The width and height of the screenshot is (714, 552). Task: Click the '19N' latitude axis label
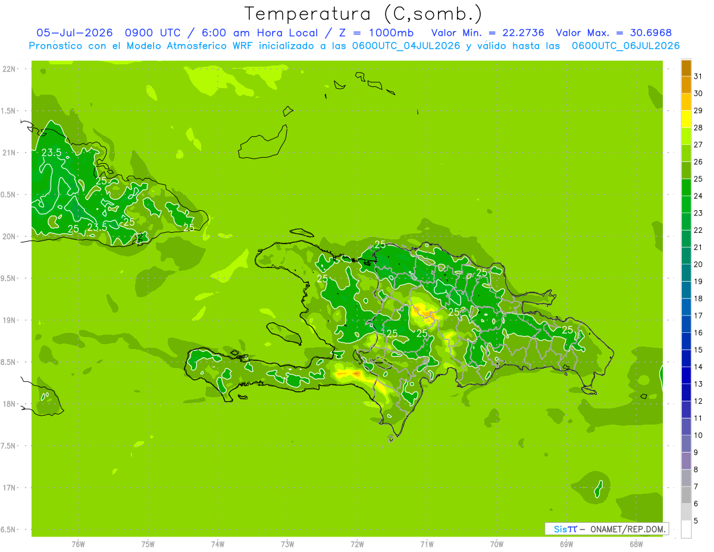click(10, 320)
